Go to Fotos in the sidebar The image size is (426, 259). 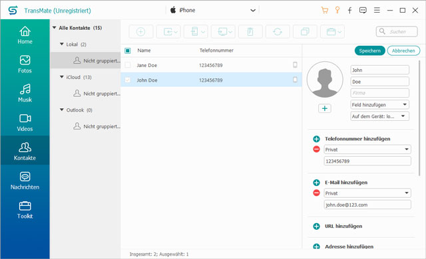25,64
